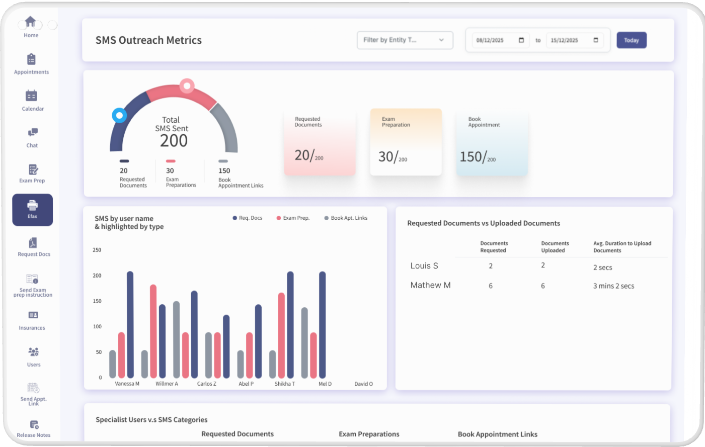705x447 pixels.
Task: Open Chat bubbles icon
Action: coord(33,132)
